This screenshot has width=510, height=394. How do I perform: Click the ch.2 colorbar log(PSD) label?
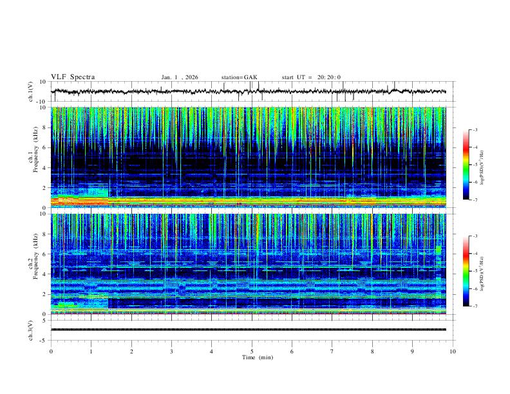coord(482,274)
